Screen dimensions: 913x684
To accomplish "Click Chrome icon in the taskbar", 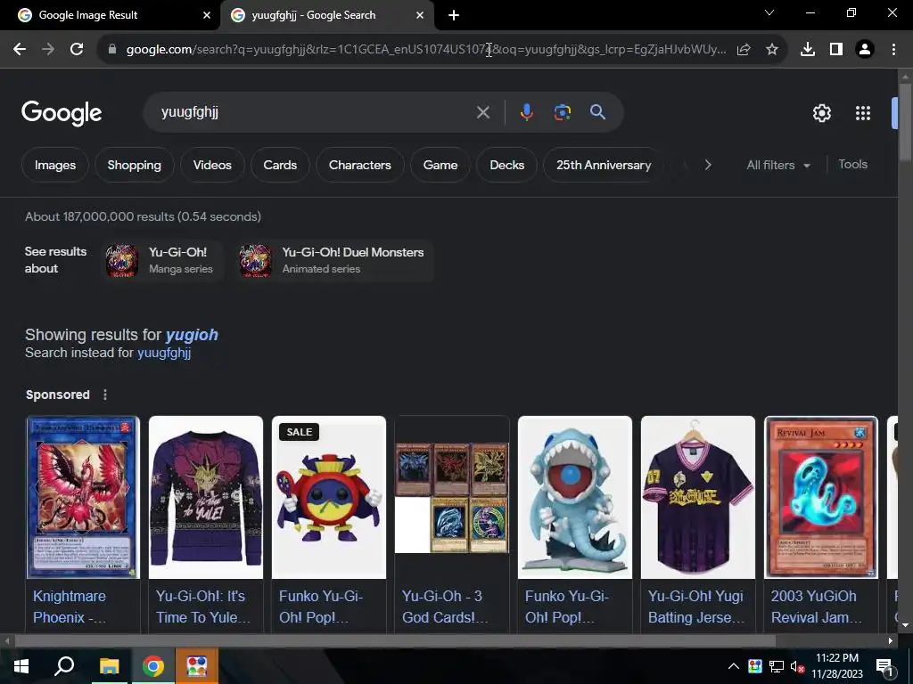I will 152,666.
